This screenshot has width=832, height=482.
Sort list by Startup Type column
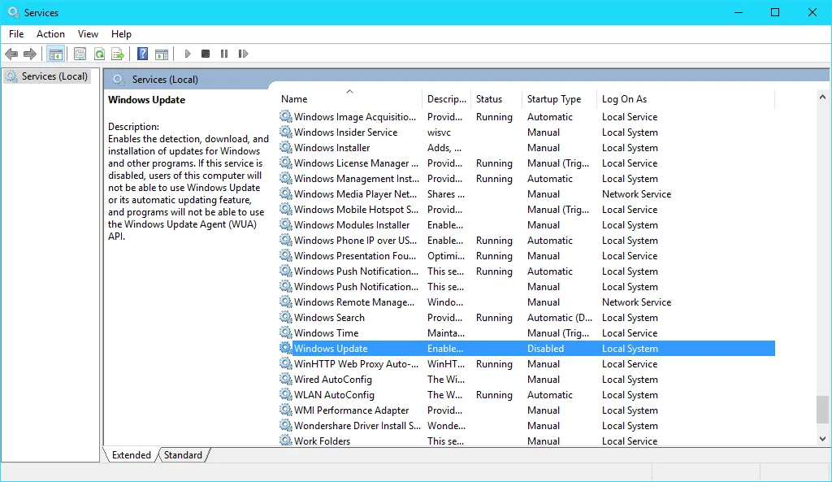(x=554, y=99)
